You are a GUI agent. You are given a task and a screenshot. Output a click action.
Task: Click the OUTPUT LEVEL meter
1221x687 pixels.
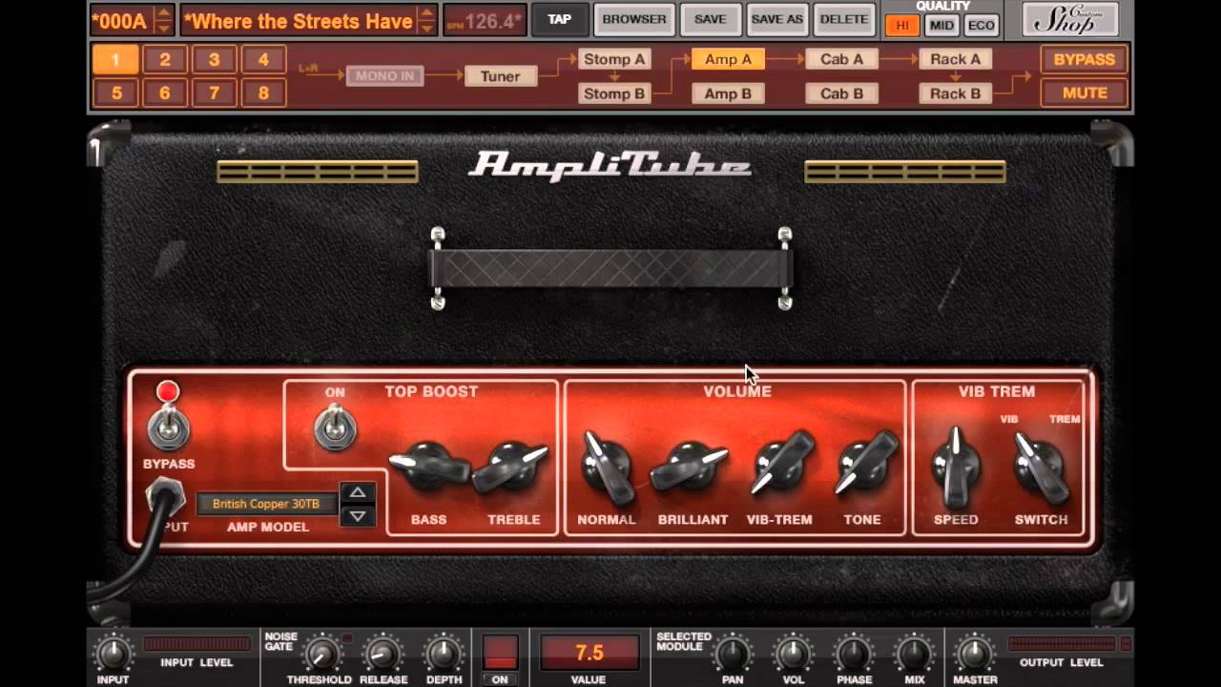click(1062, 644)
